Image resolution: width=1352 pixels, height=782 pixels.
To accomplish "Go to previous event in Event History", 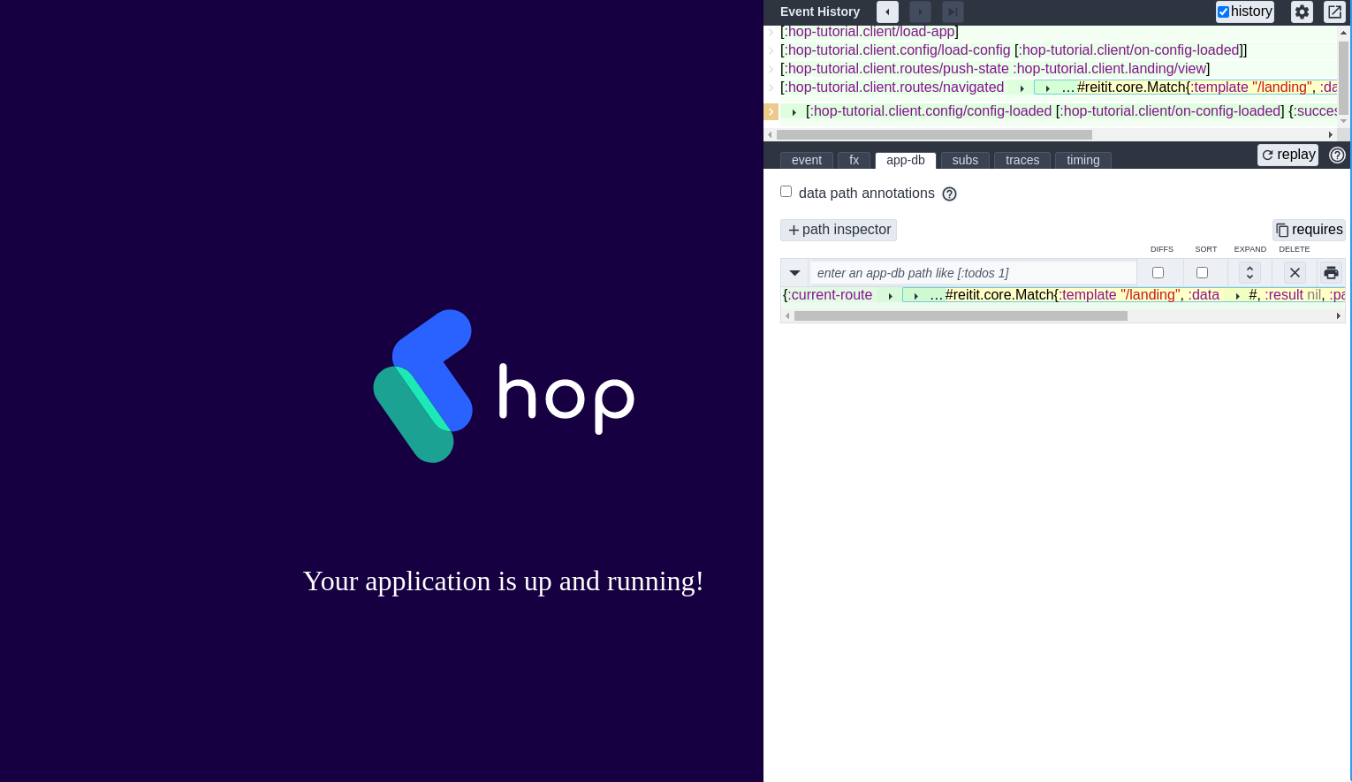I will [x=887, y=11].
